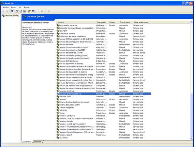Click the Stop service toolbar button
The height and width of the screenshot is (147, 194).
(42, 11)
